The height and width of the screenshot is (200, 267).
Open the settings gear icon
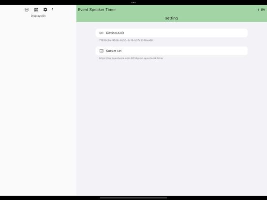[45, 10]
